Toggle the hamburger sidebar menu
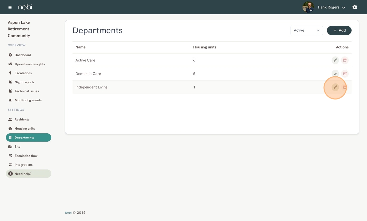The height and width of the screenshot is (221, 367). coord(10,7)
